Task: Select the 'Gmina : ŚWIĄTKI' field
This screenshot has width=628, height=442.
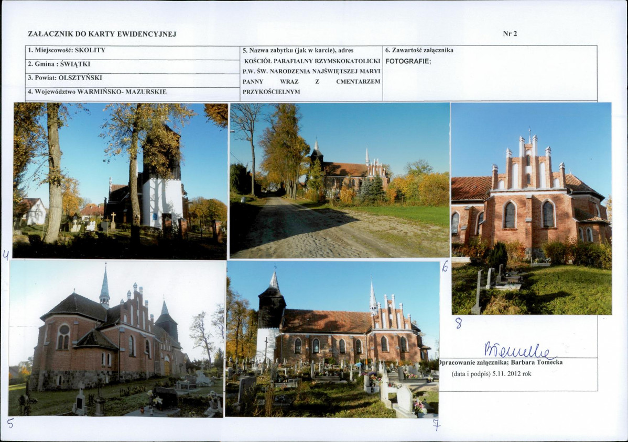Action: point(132,66)
